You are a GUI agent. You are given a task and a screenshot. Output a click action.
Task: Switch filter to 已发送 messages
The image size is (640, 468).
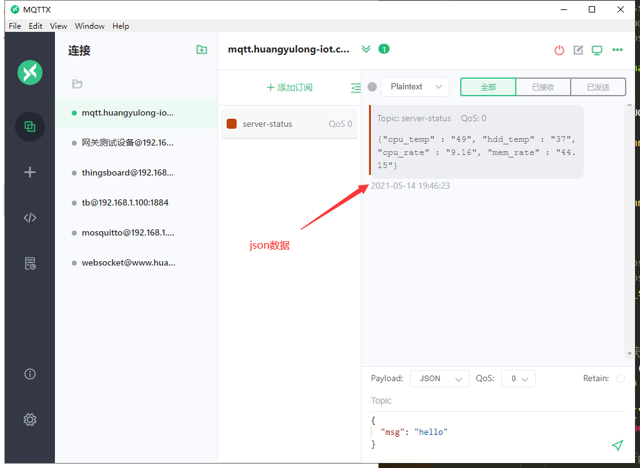click(x=598, y=87)
